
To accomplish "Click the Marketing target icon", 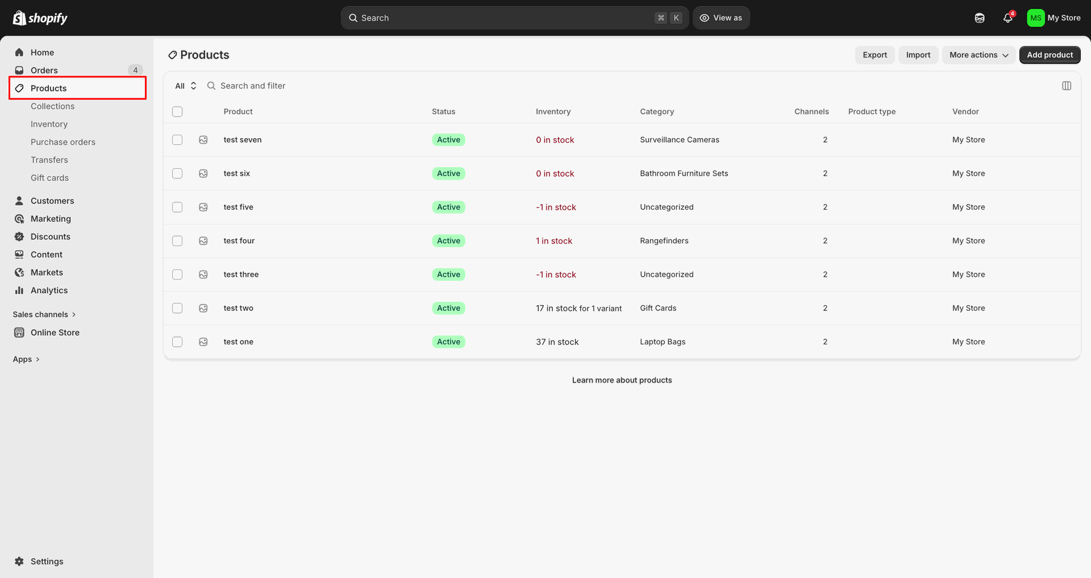I will point(19,219).
